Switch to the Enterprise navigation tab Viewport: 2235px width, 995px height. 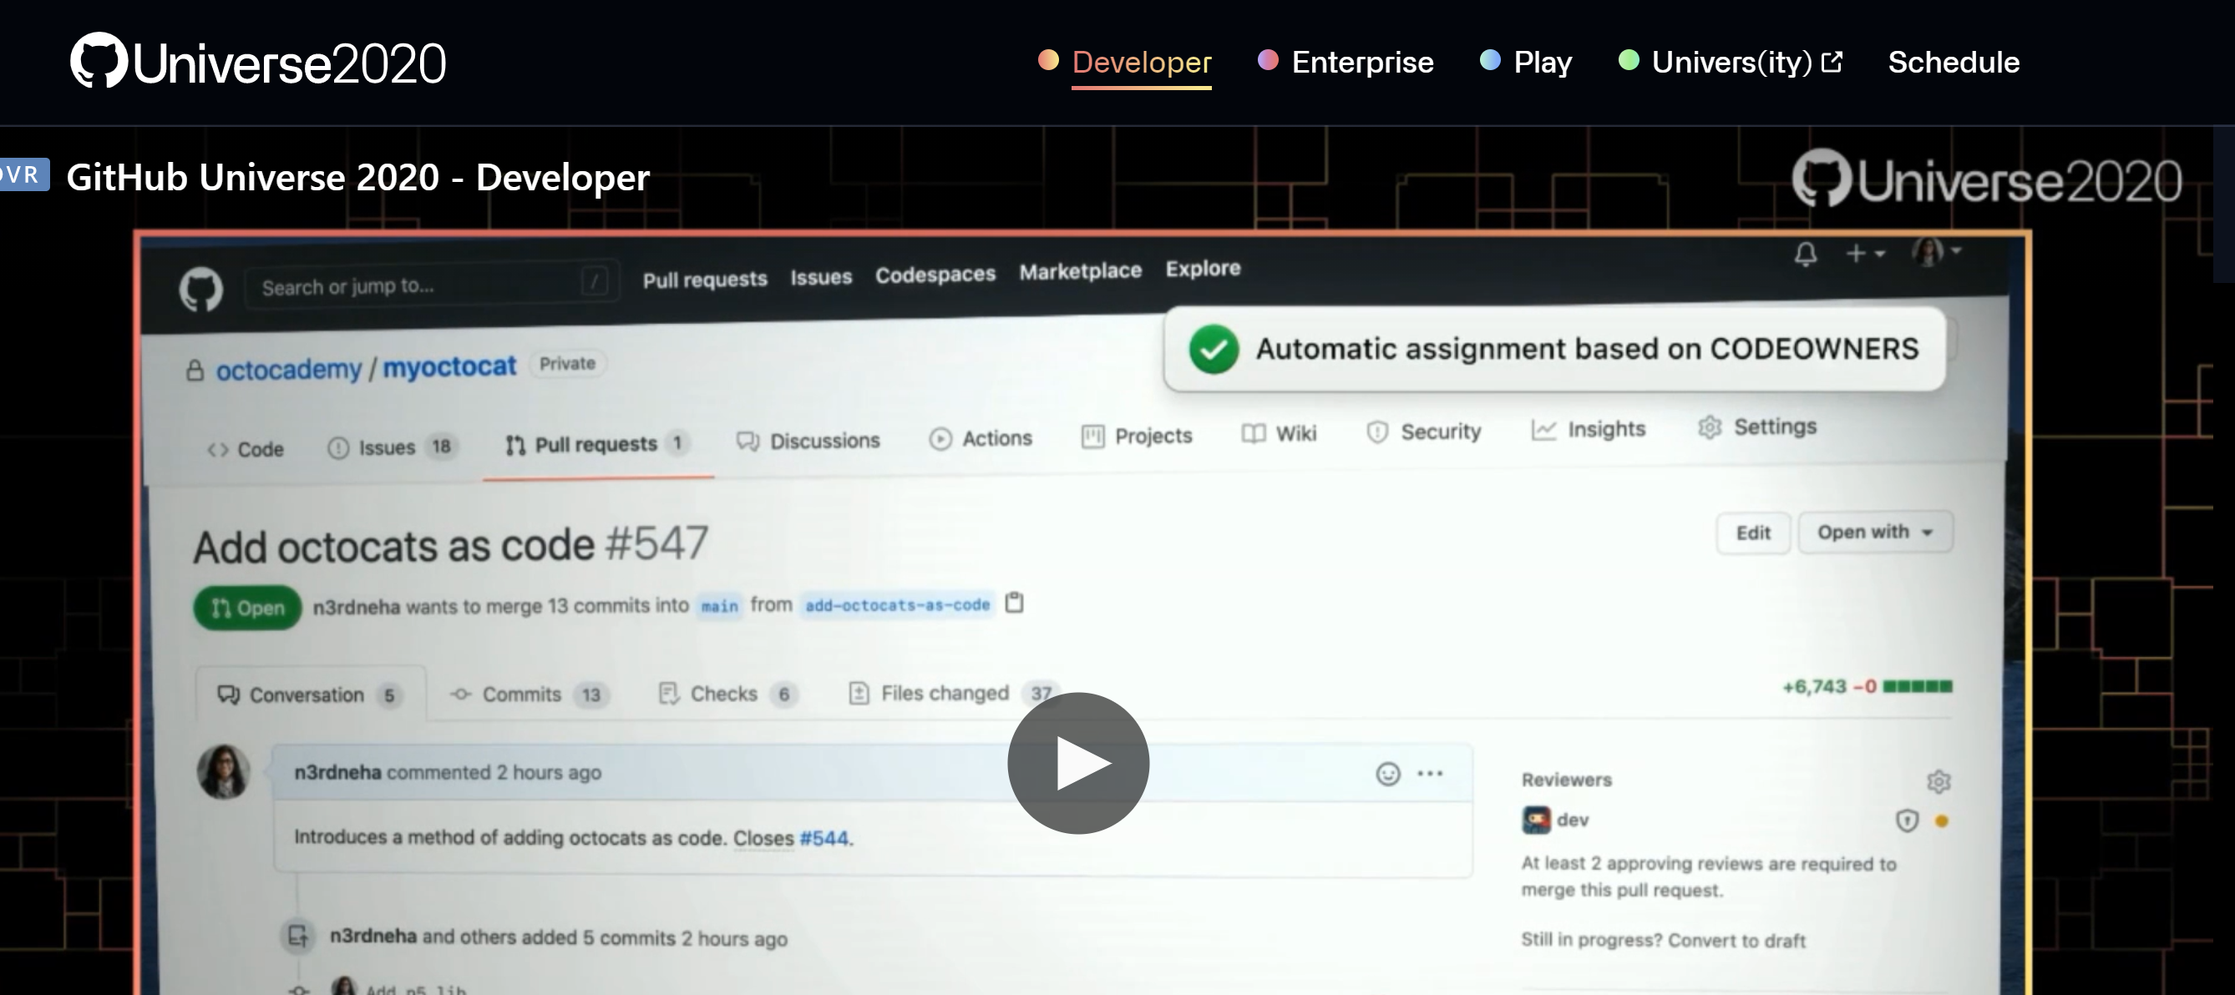click(x=1361, y=62)
